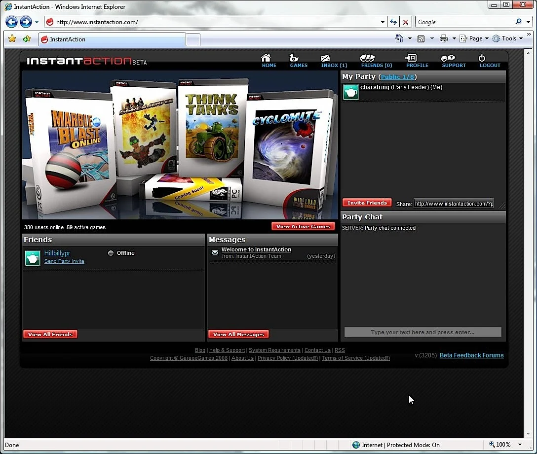Screen dimensions: 537x454
Task: Open the Tools menu
Action: [x=507, y=38]
